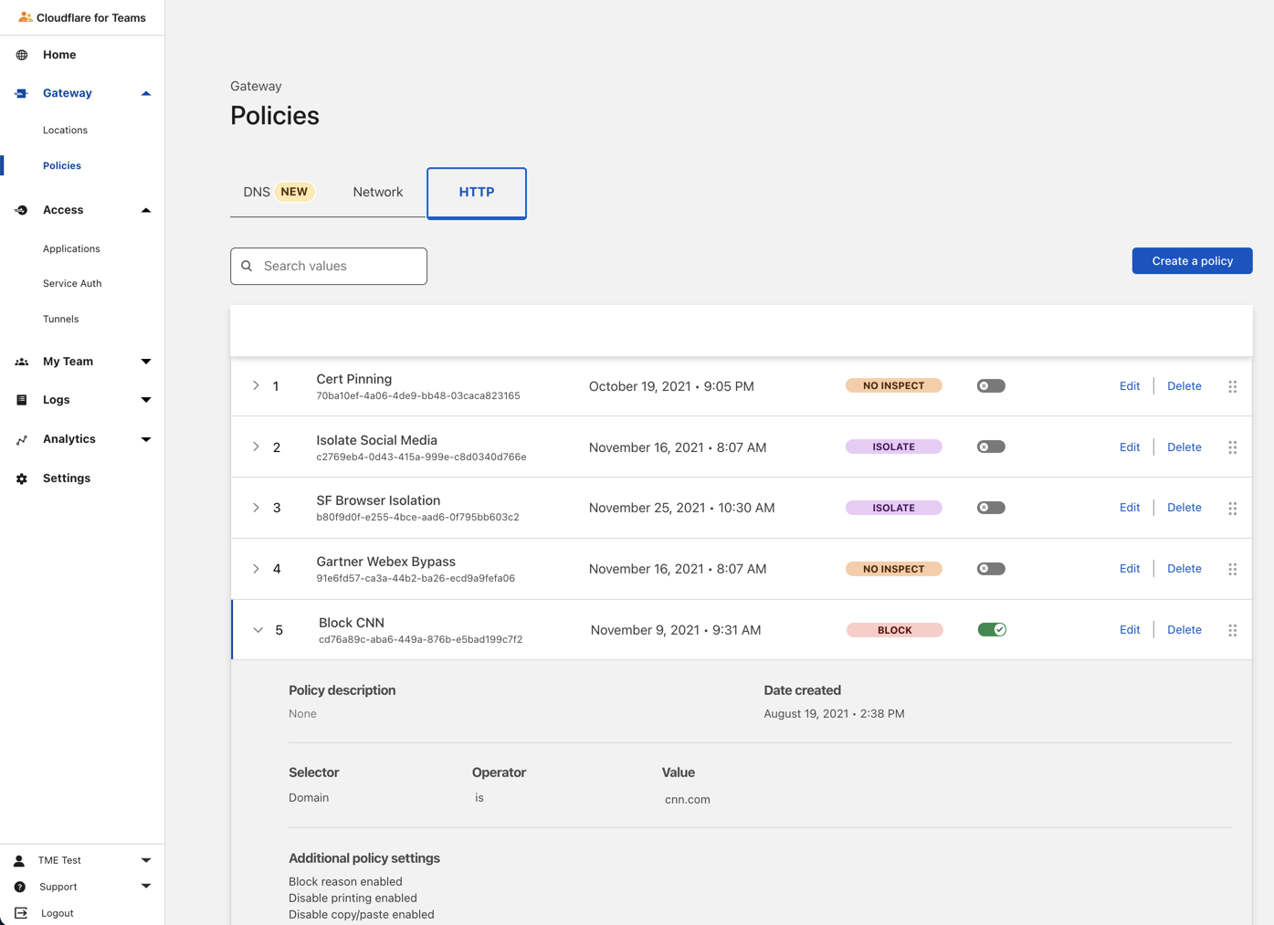Click the Logs icon in sidebar

22,400
